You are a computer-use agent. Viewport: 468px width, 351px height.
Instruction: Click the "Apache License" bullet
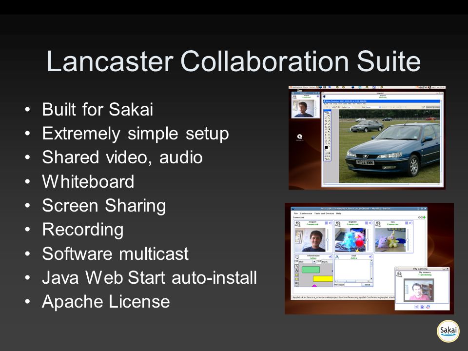coord(106,301)
